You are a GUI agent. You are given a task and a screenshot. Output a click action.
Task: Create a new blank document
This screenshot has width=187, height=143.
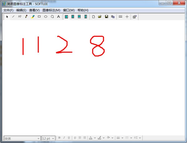point(93,17)
